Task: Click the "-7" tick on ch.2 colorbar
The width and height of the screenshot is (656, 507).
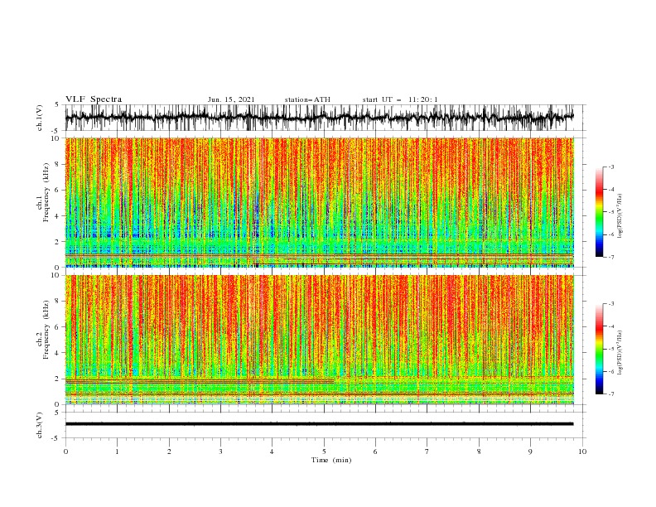Action: click(611, 394)
